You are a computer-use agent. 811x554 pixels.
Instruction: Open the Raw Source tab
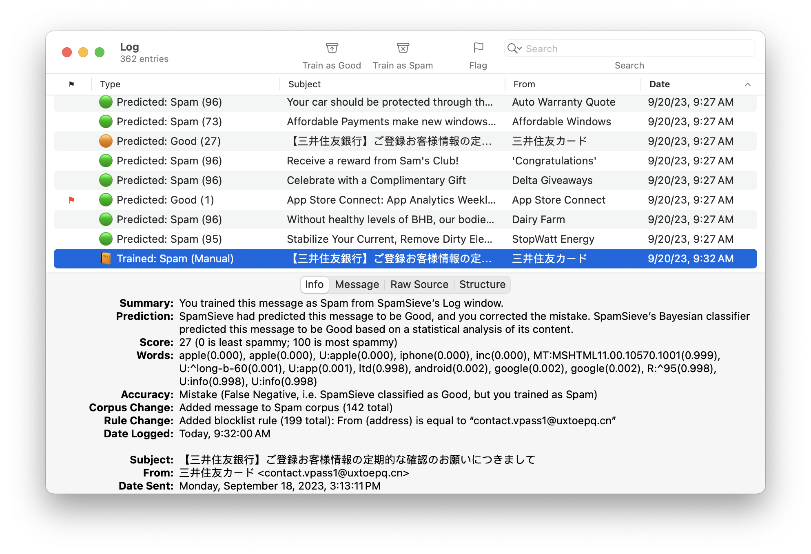point(419,284)
